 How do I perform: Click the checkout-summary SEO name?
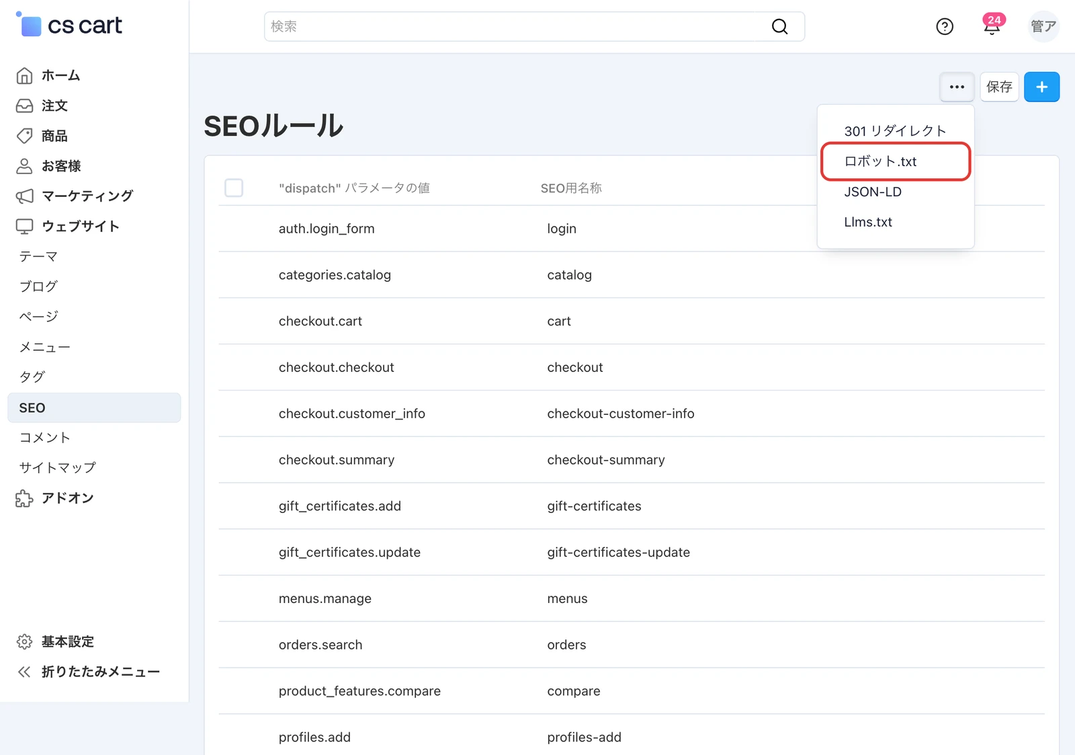pyautogui.click(x=606, y=460)
